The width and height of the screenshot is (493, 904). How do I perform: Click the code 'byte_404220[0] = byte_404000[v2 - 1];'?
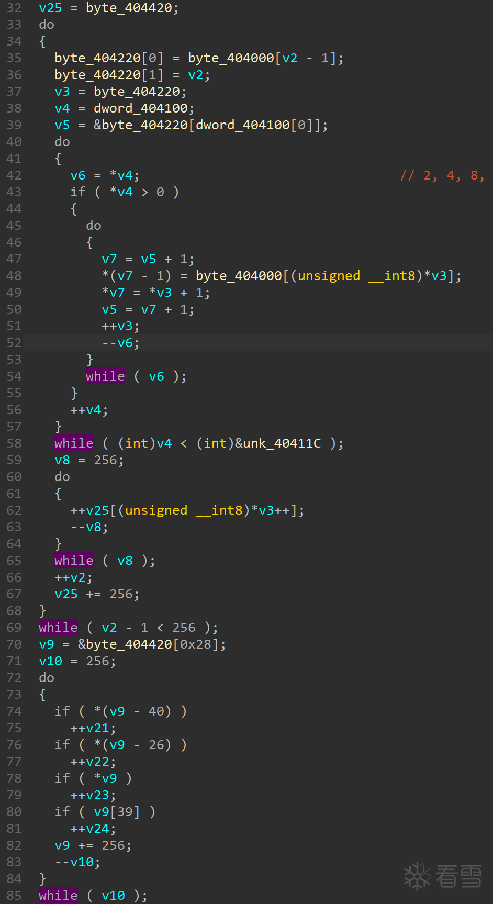[199, 58]
